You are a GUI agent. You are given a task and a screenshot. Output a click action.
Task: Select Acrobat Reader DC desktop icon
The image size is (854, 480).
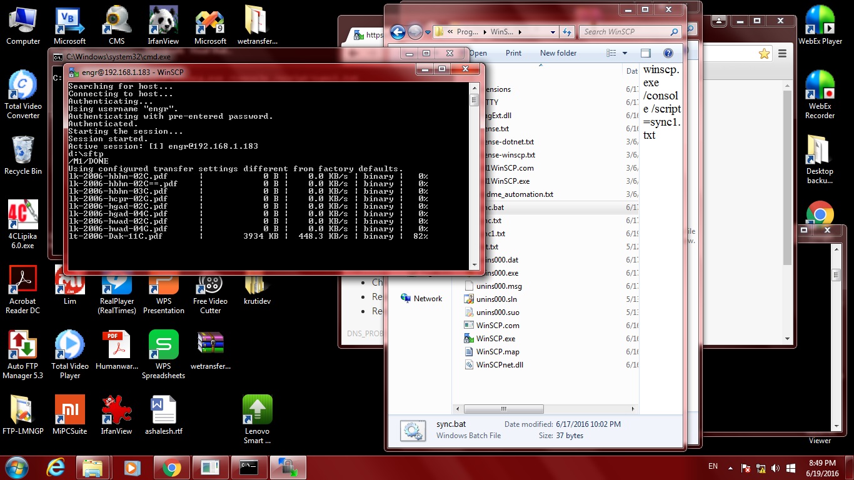pyautogui.click(x=23, y=289)
